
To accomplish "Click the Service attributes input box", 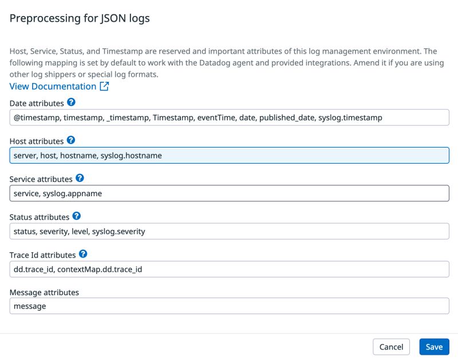I will point(229,193).
